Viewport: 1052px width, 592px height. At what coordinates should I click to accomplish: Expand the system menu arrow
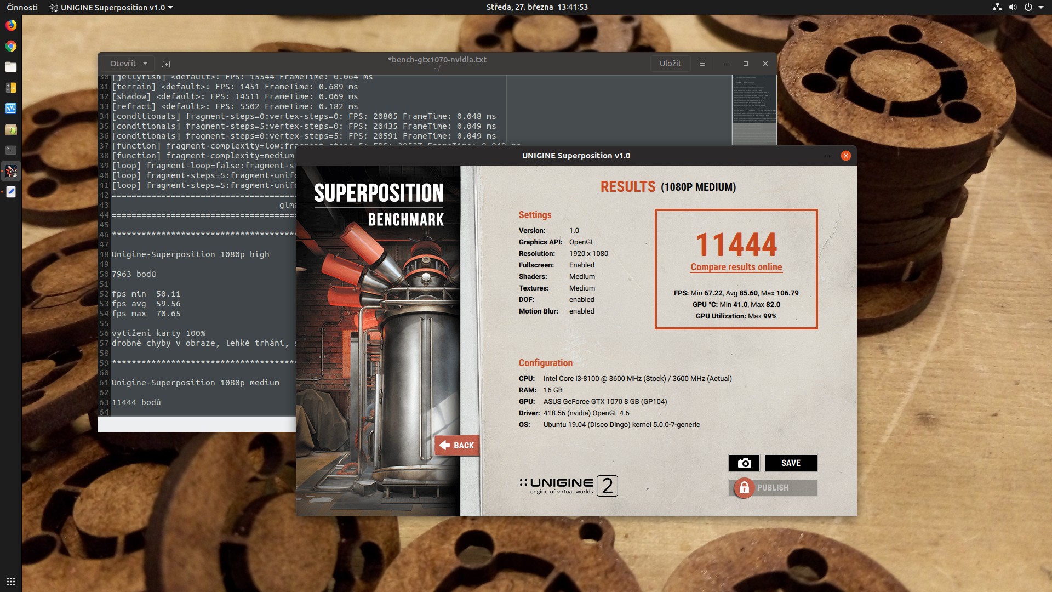(1041, 7)
